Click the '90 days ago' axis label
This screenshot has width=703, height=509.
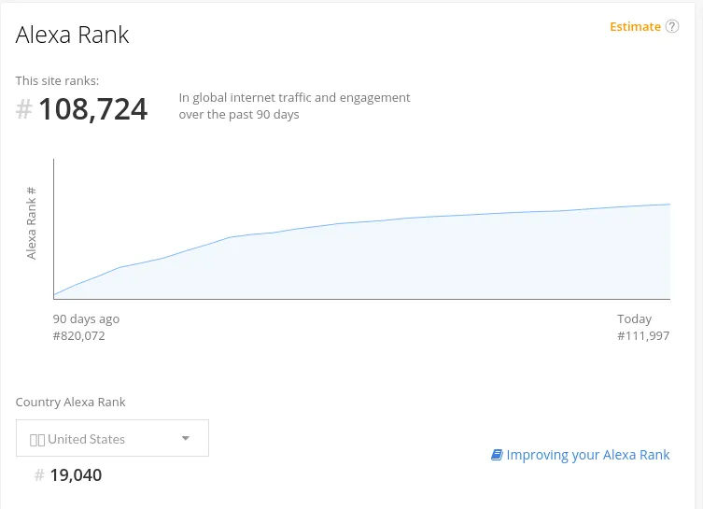[86, 318]
